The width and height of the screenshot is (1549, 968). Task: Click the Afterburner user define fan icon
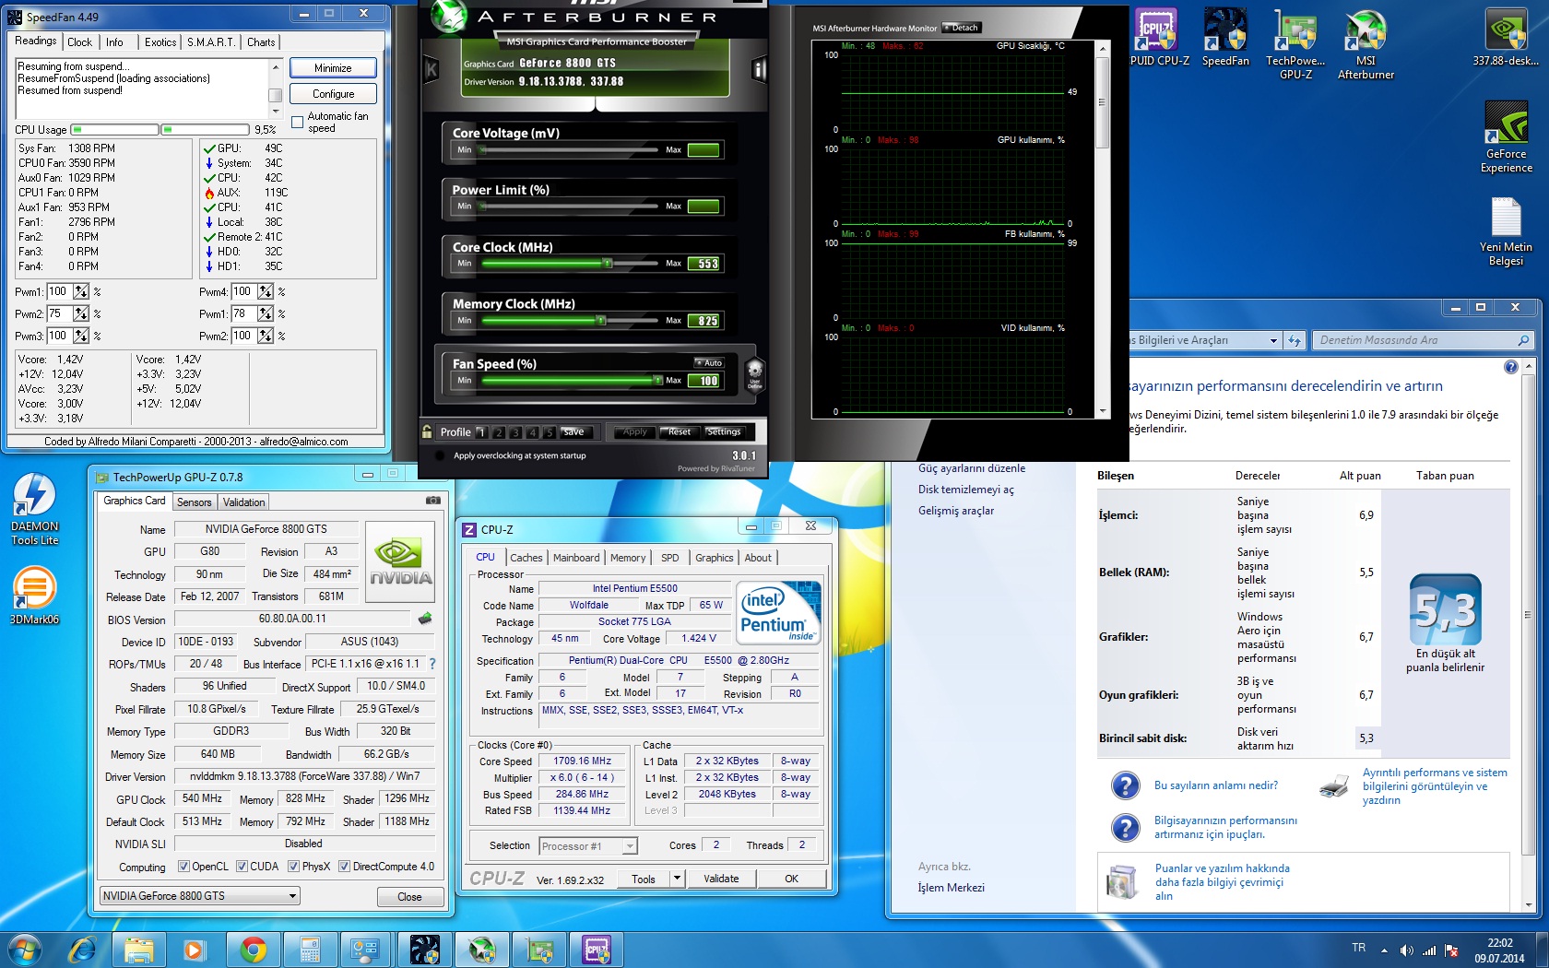click(754, 373)
